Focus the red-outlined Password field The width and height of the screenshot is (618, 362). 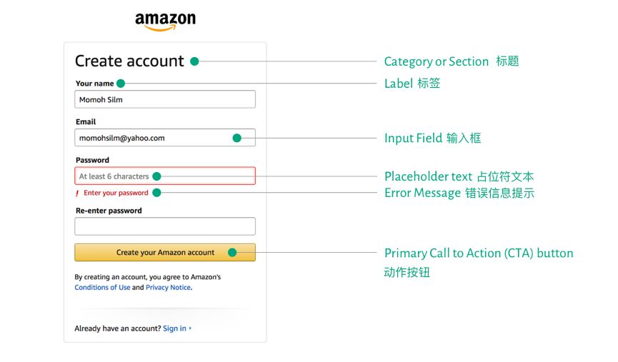coord(165,176)
